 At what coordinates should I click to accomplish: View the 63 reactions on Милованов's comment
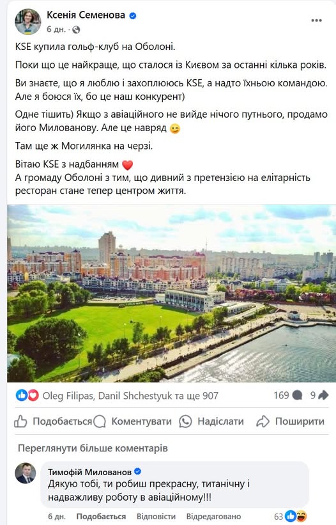[x=290, y=516]
